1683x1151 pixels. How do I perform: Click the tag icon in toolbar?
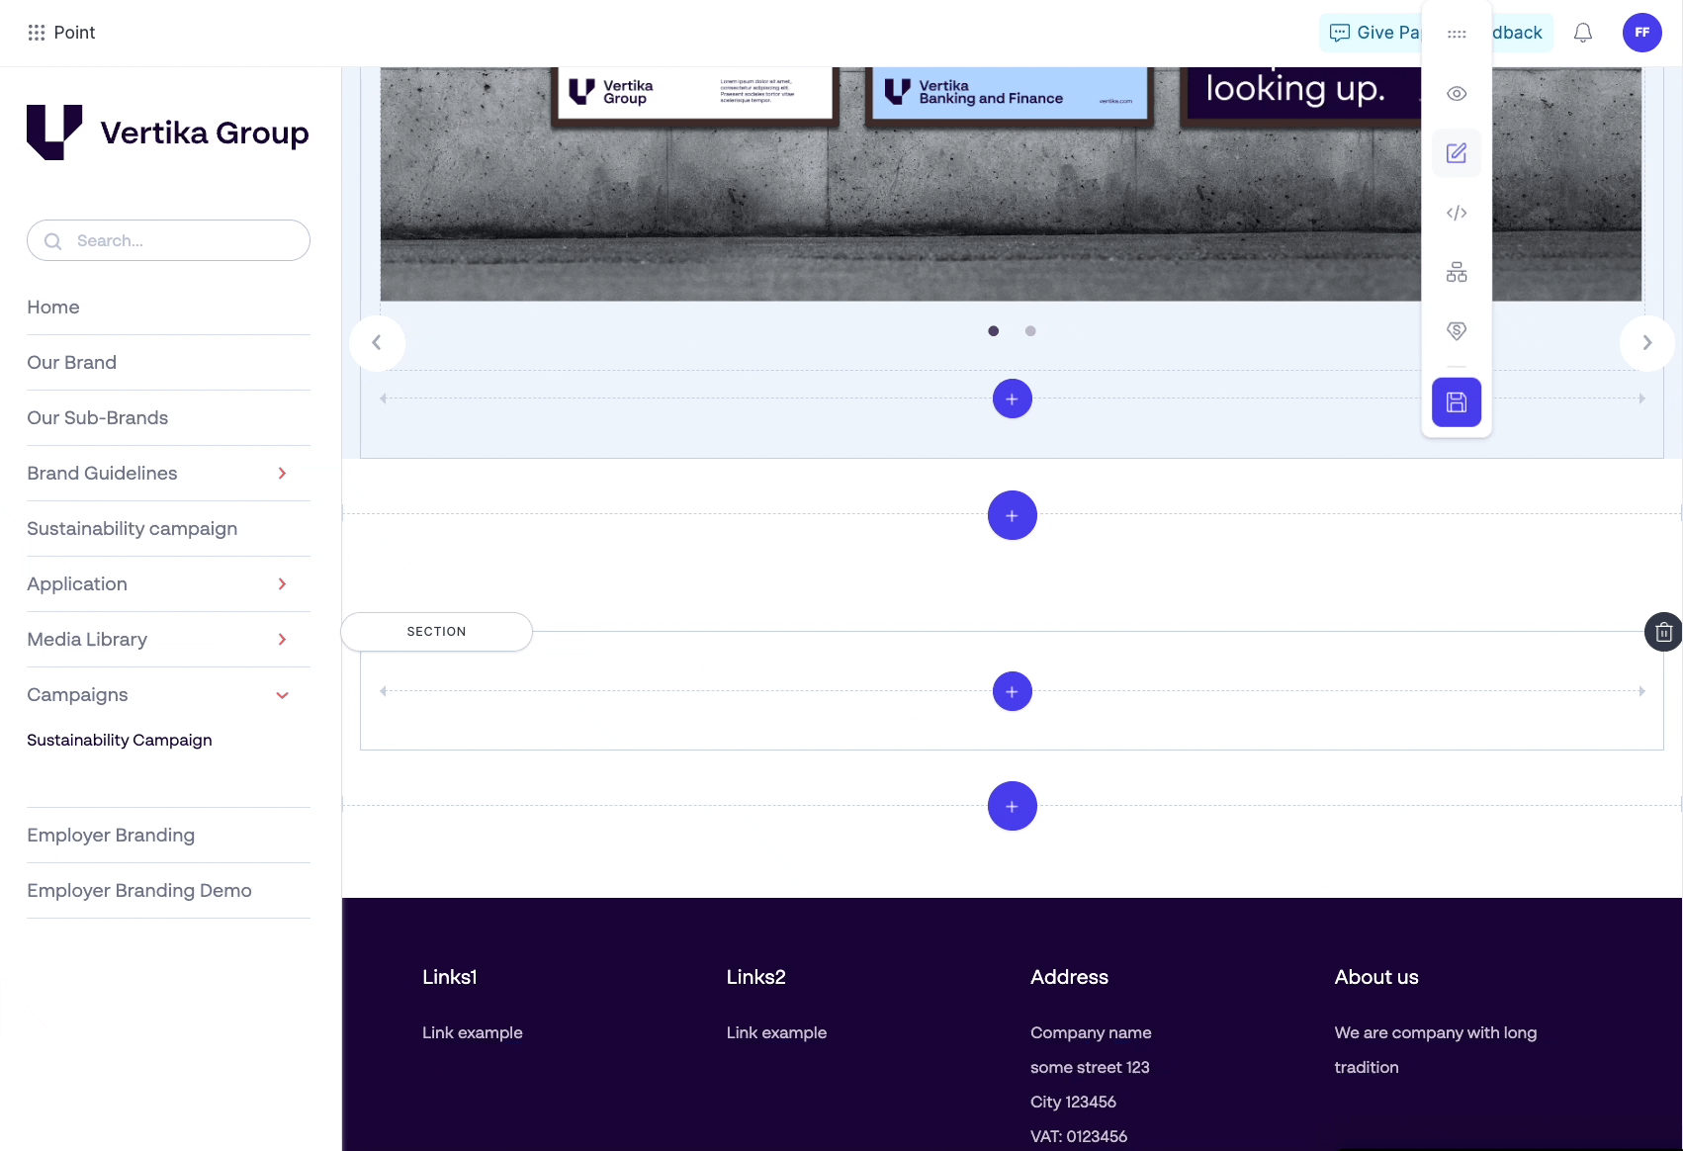1457,331
